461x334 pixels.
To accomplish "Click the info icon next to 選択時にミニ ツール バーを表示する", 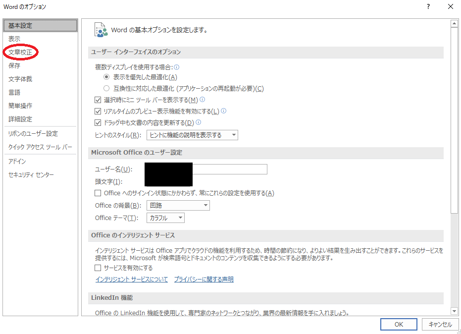I will pyautogui.click(x=202, y=100).
